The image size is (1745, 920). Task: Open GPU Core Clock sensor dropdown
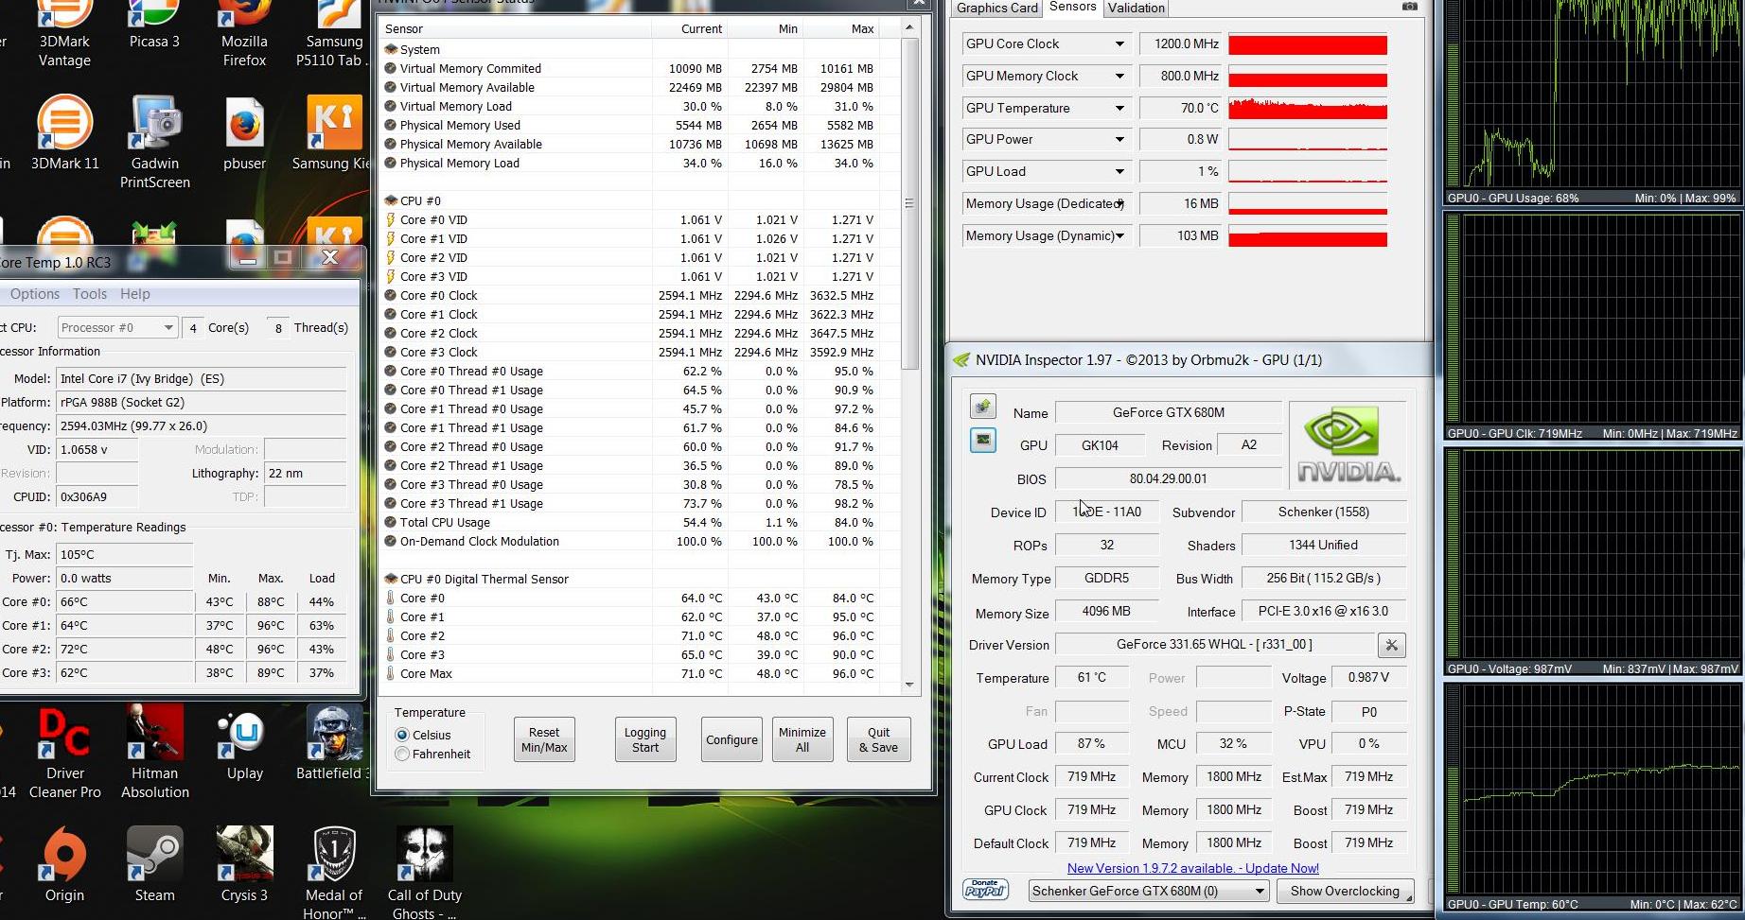click(1119, 43)
